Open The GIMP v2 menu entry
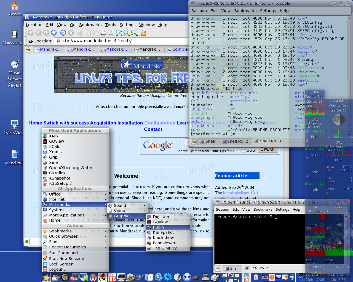353x282 pixels. click(x=168, y=248)
